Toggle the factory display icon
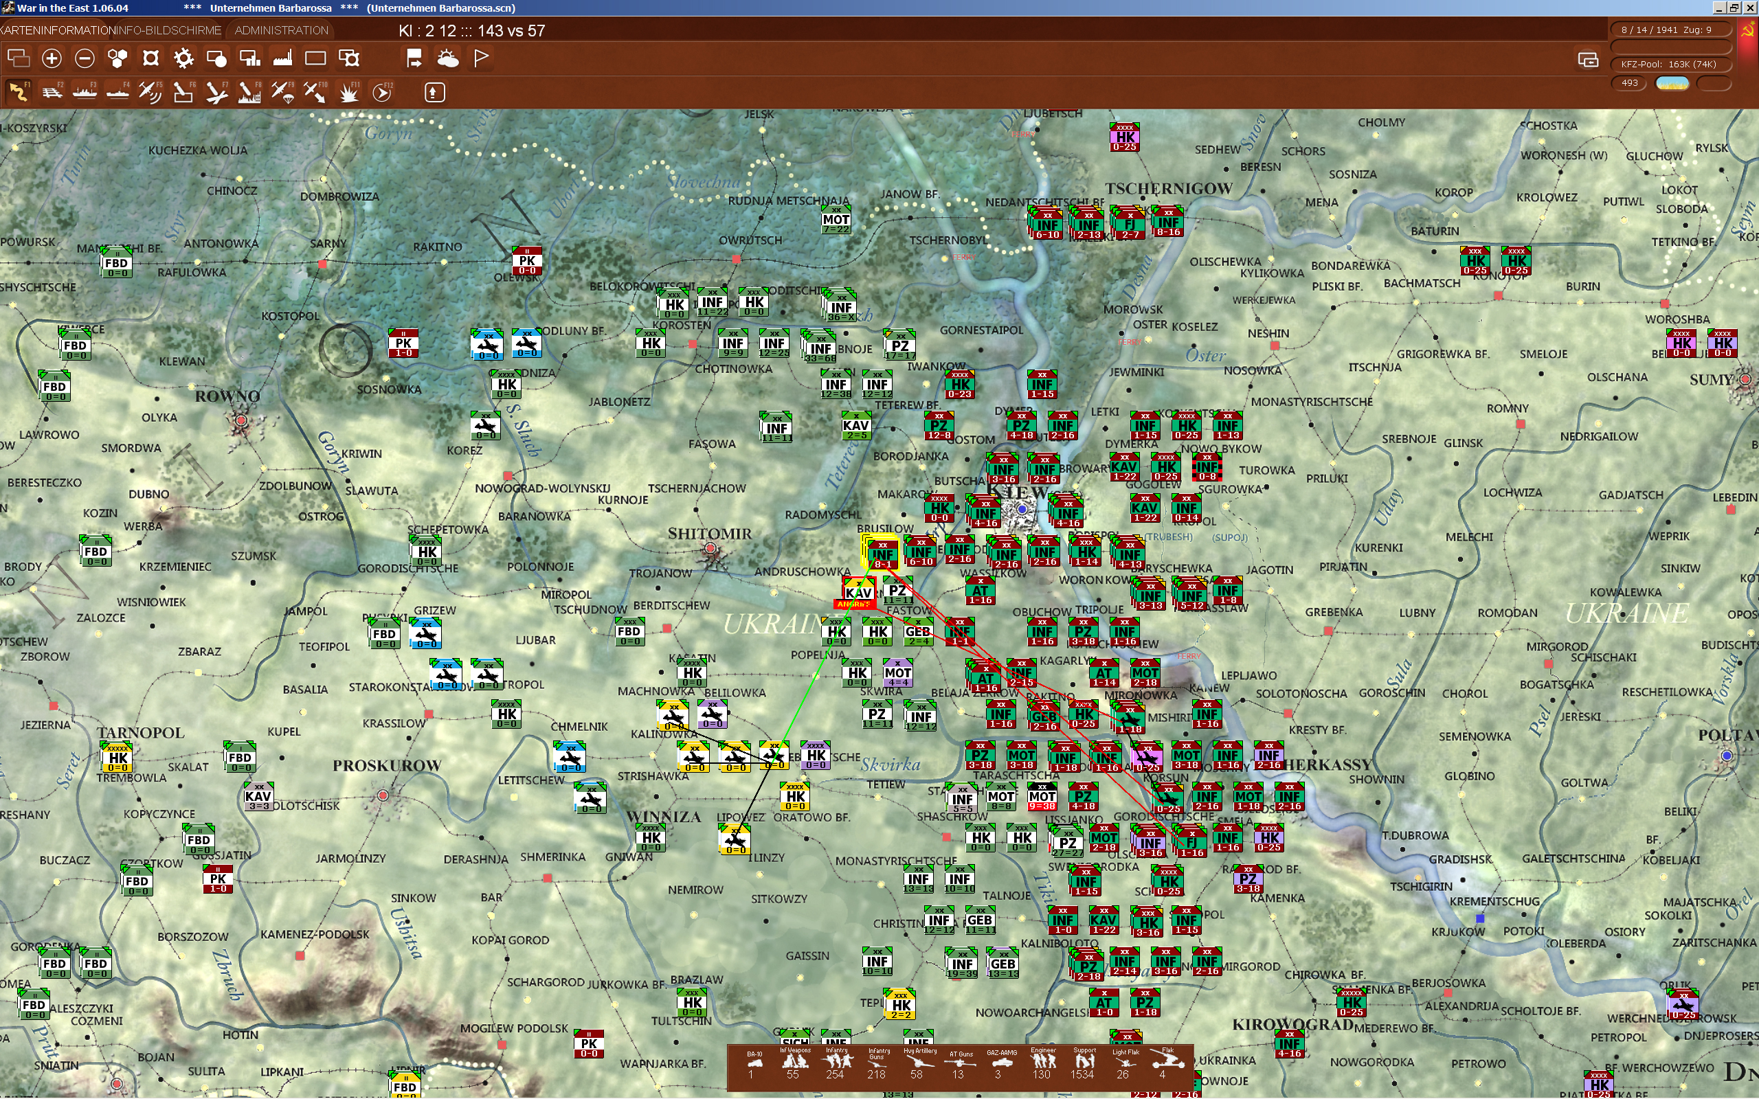 (x=283, y=58)
